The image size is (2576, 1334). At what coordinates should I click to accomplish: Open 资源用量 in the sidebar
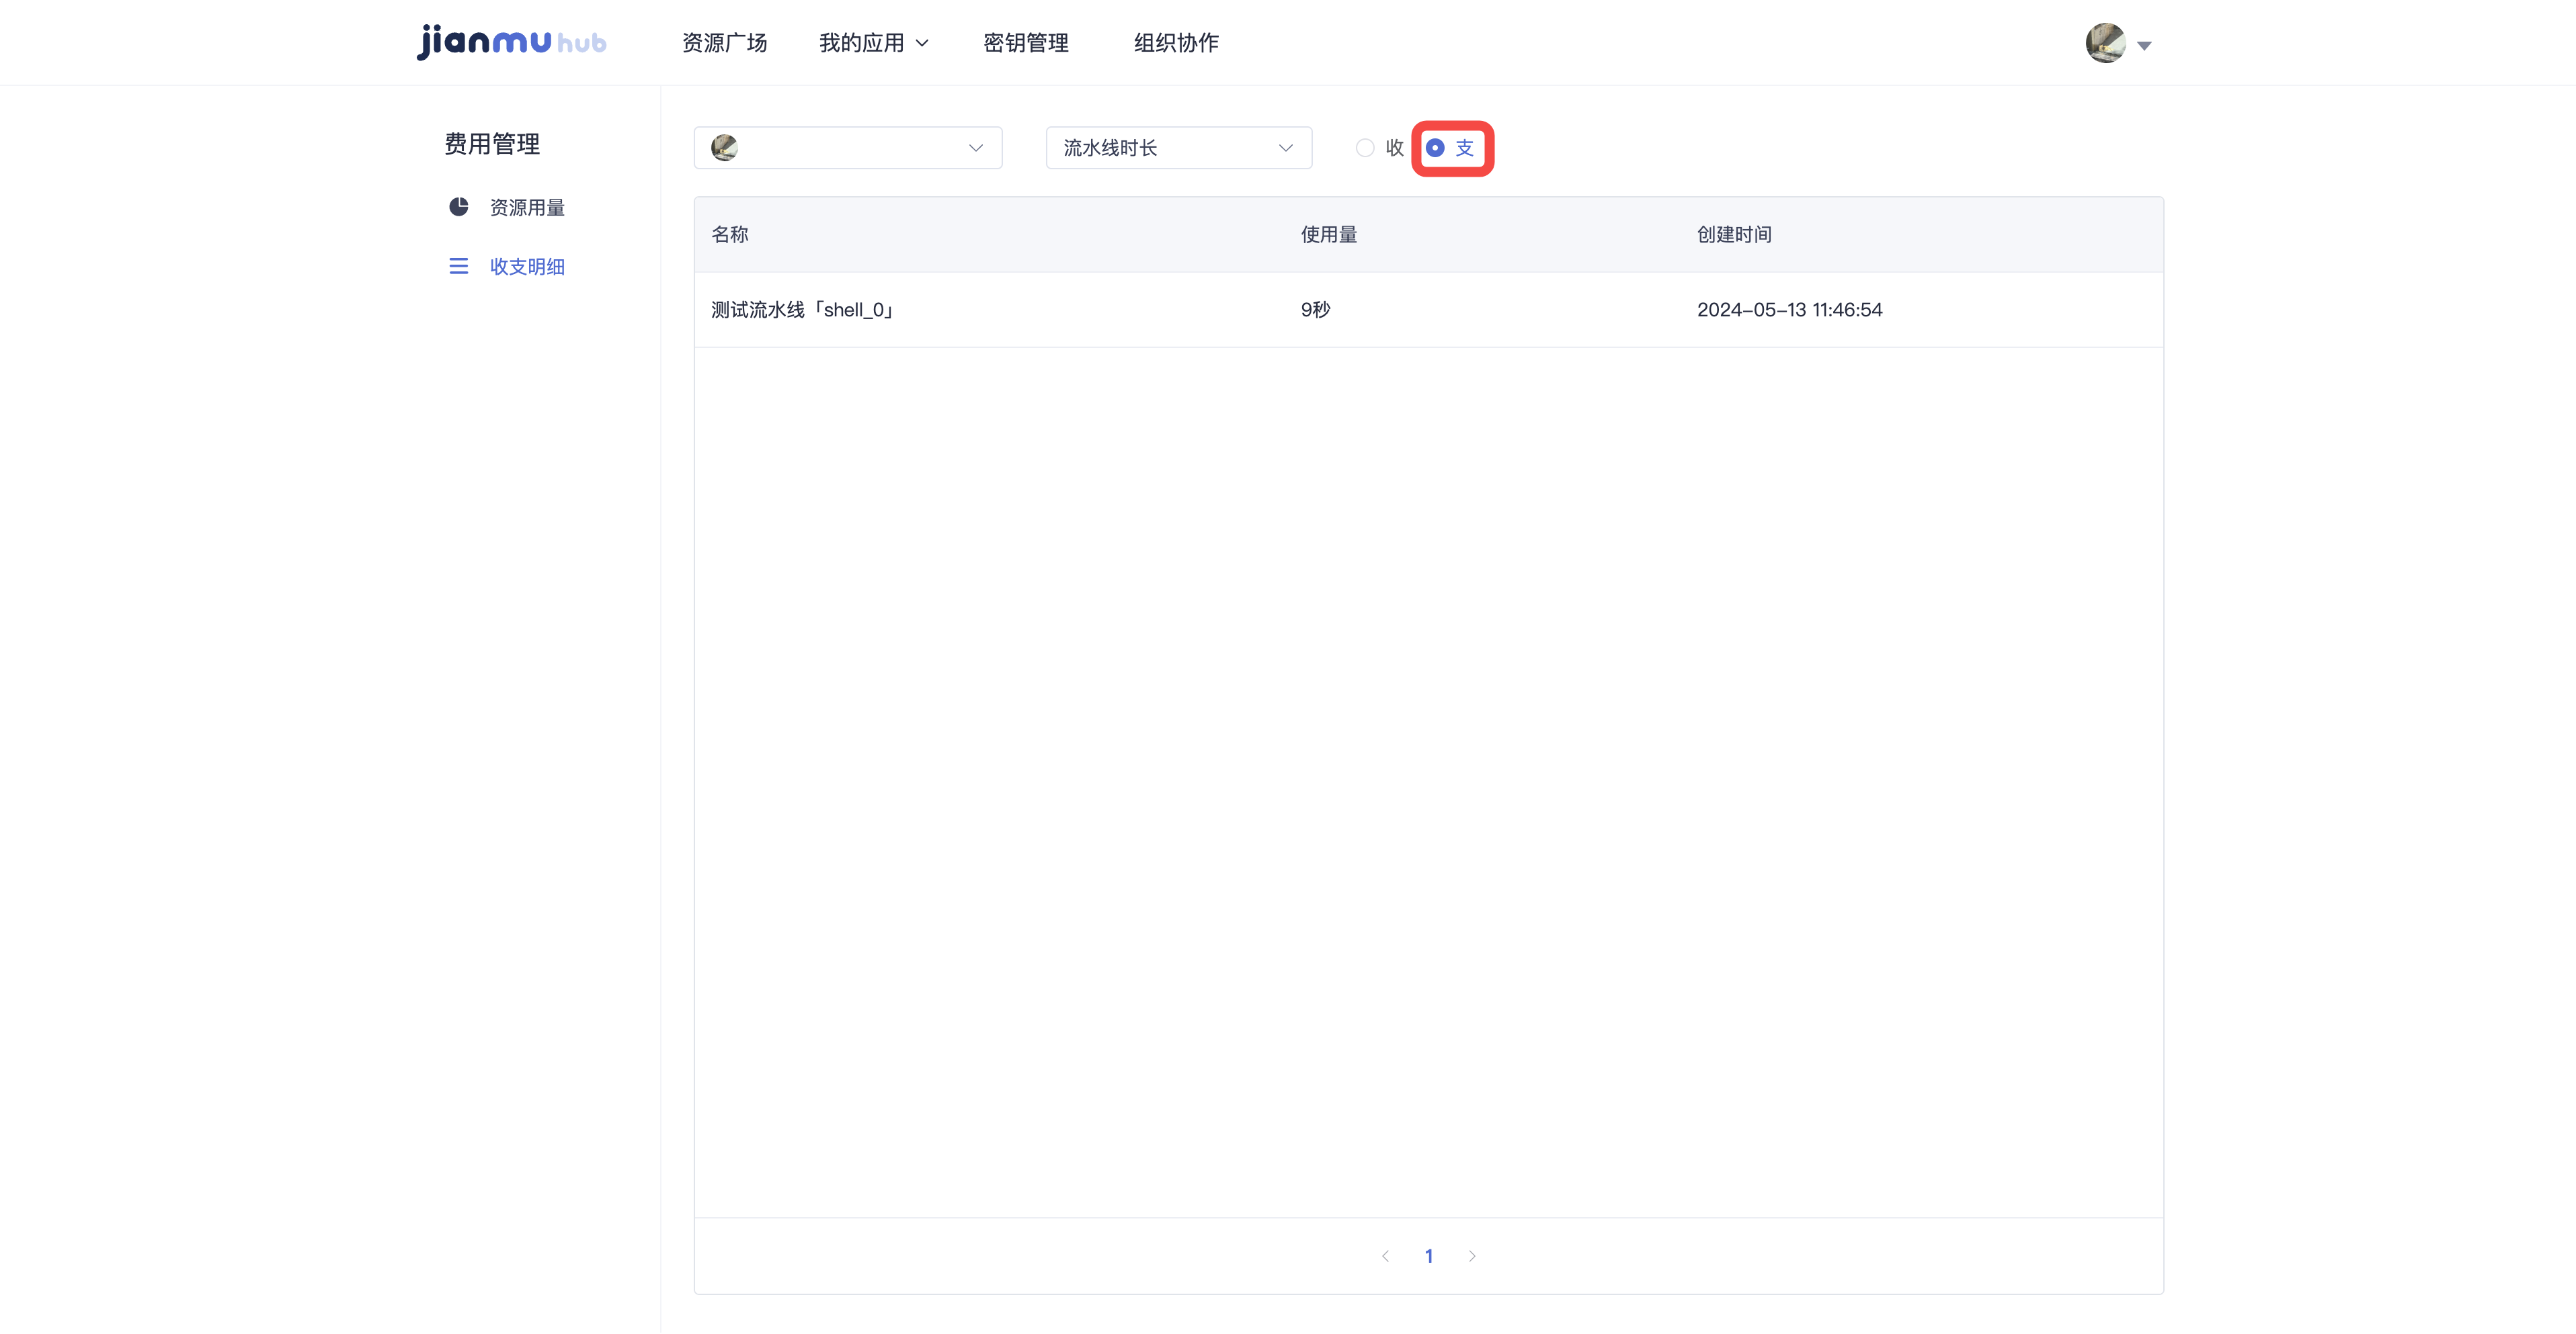click(x=527, y=208)
